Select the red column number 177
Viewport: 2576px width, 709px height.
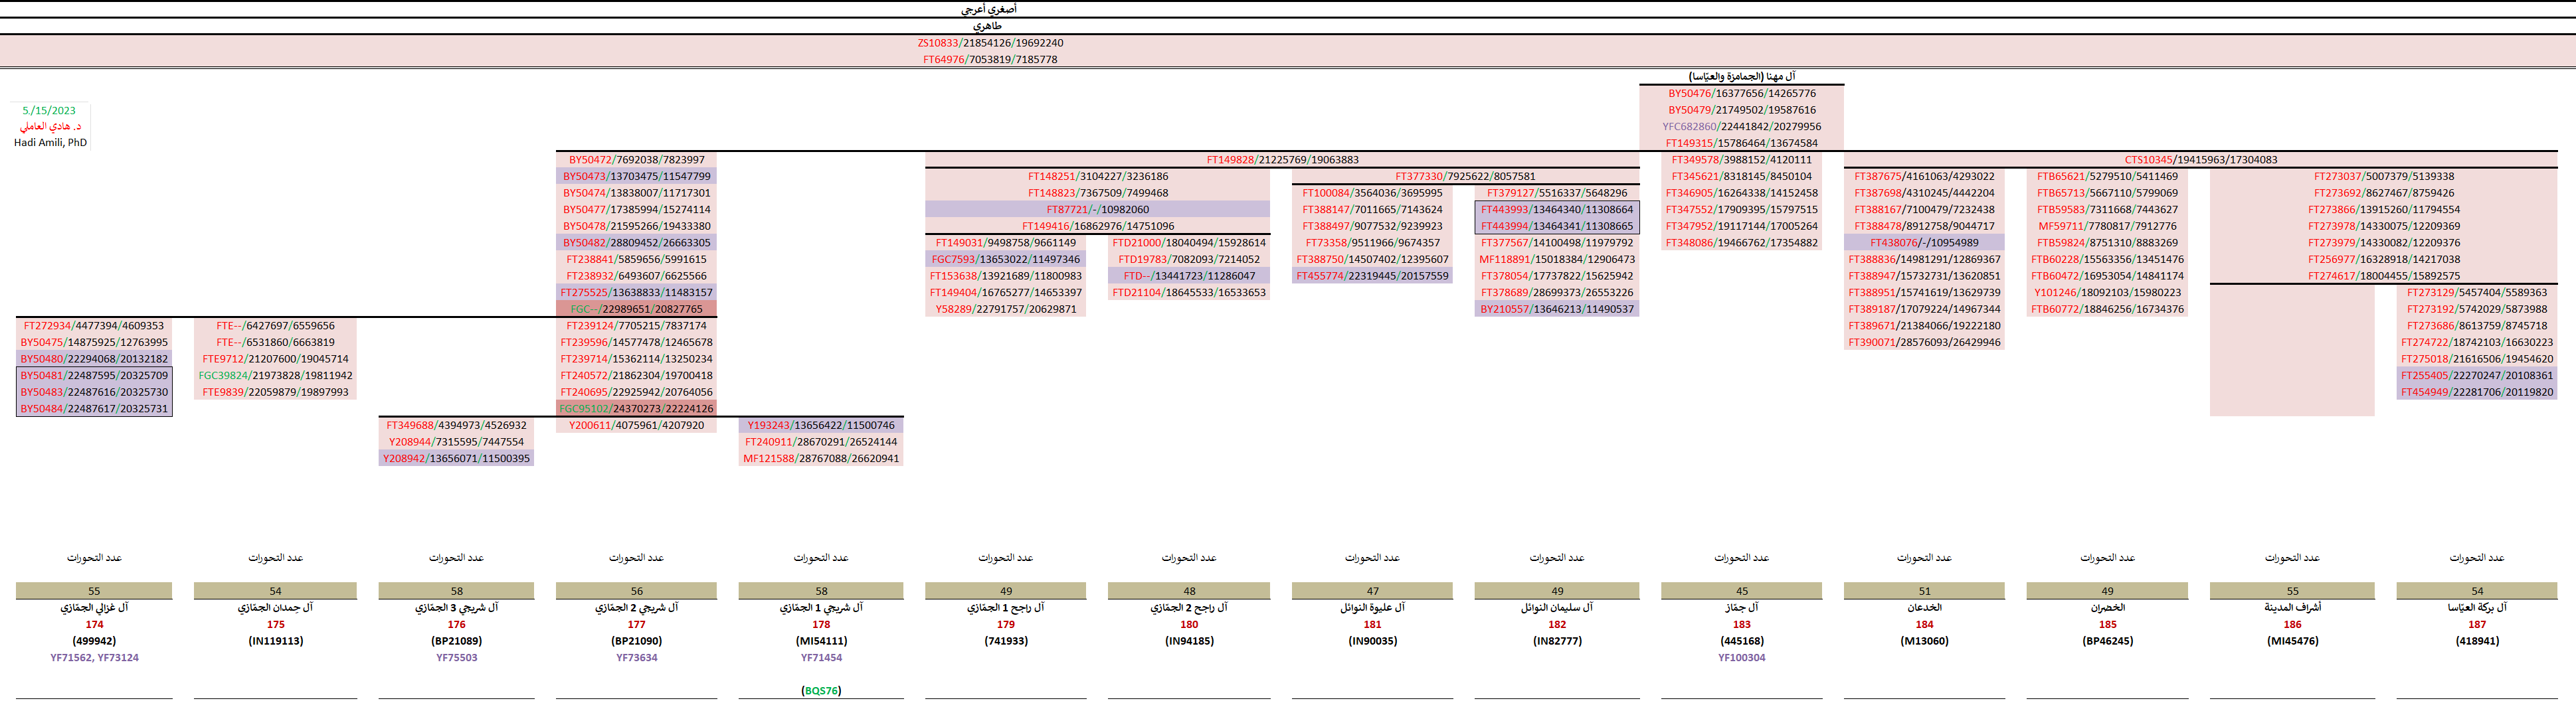coord(636,625)
